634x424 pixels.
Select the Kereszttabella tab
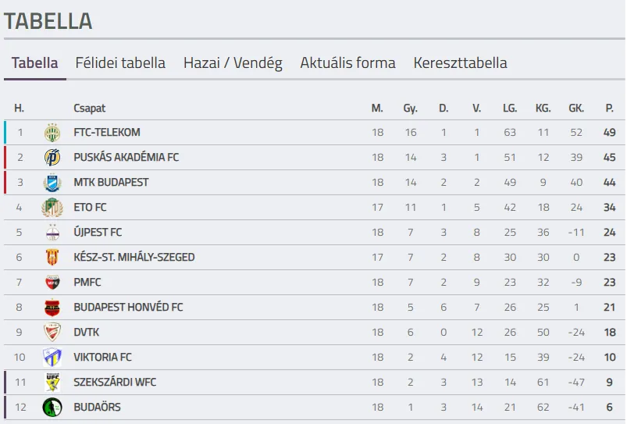[460, 63]
